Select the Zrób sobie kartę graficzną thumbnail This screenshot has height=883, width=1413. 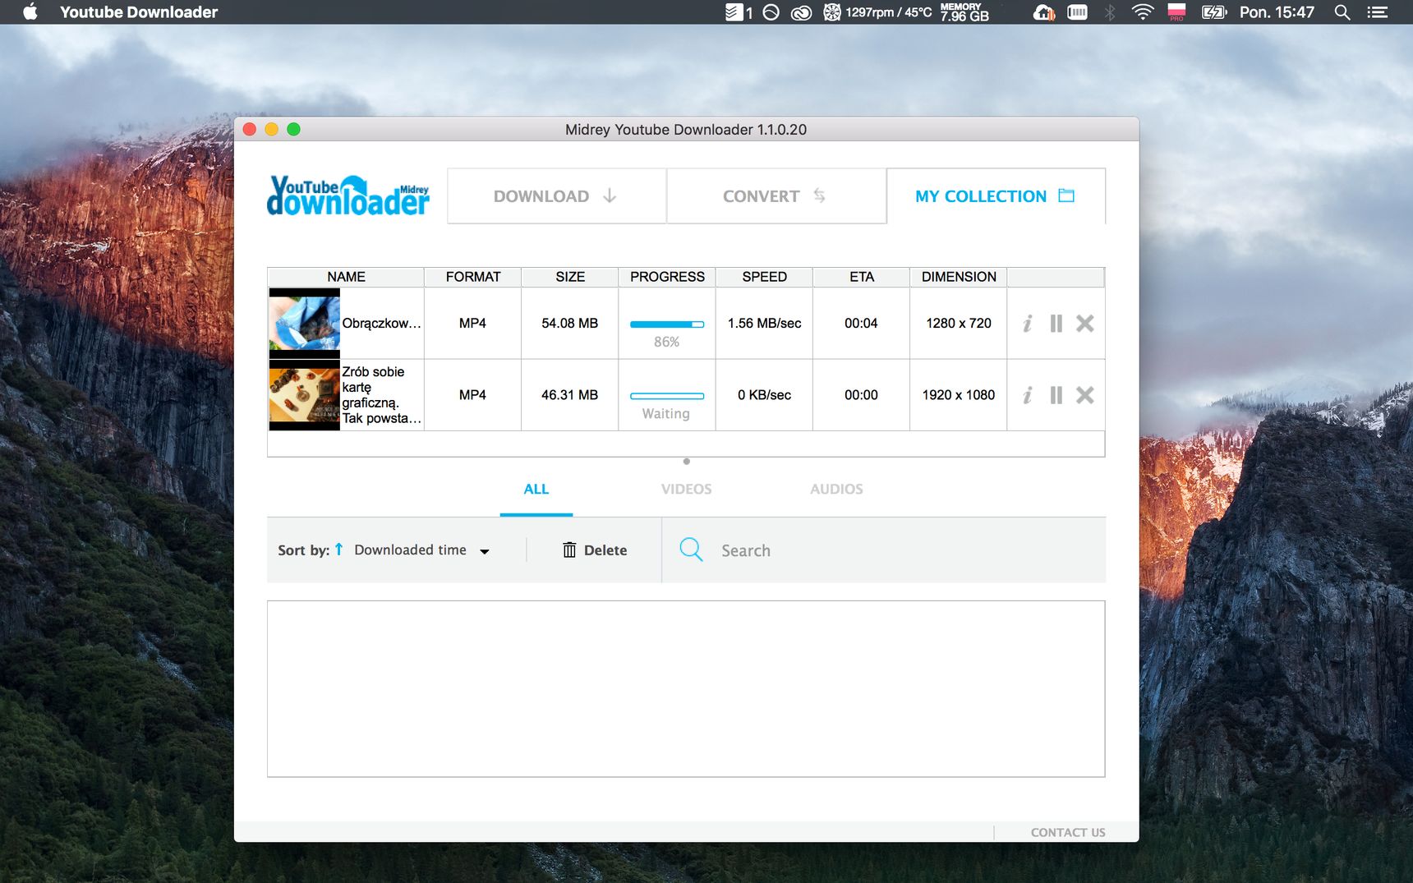point(304,395)
